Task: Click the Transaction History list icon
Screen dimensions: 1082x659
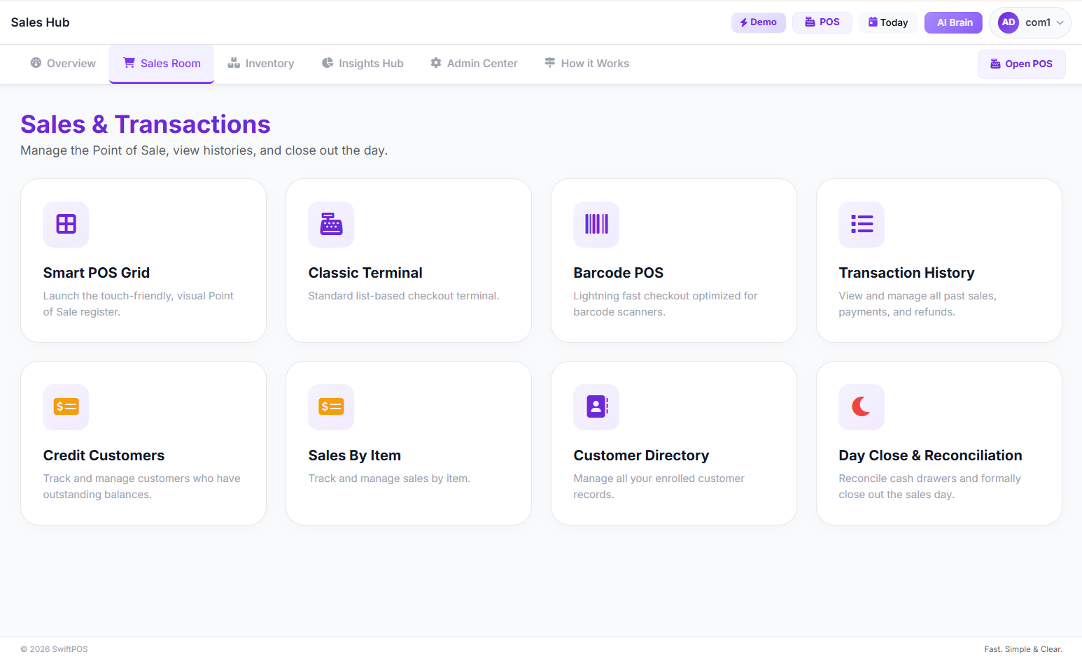Action: (x=862, y=224)
